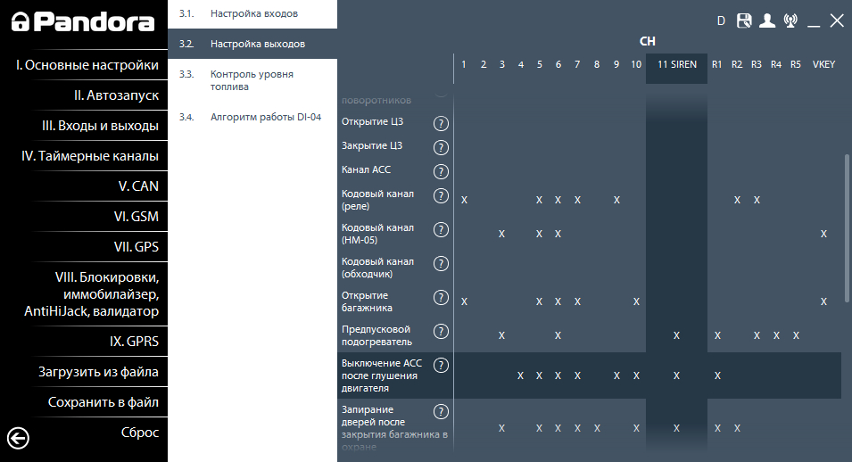Click Сохранить в файл button
The height and width of the screenshot is (462, 852).
103,402
